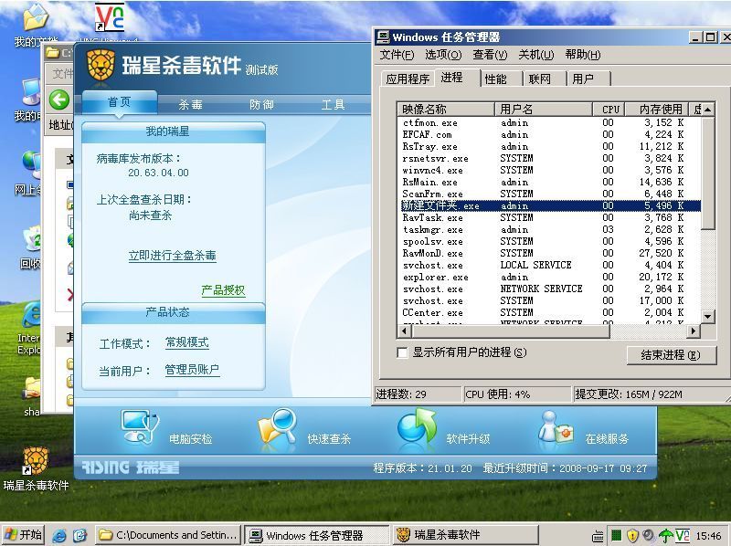Image resolution: width=731 pixels, height=546 pixels.
Task: Sort processes by 映像名称 column header
Action: [446, 109]
